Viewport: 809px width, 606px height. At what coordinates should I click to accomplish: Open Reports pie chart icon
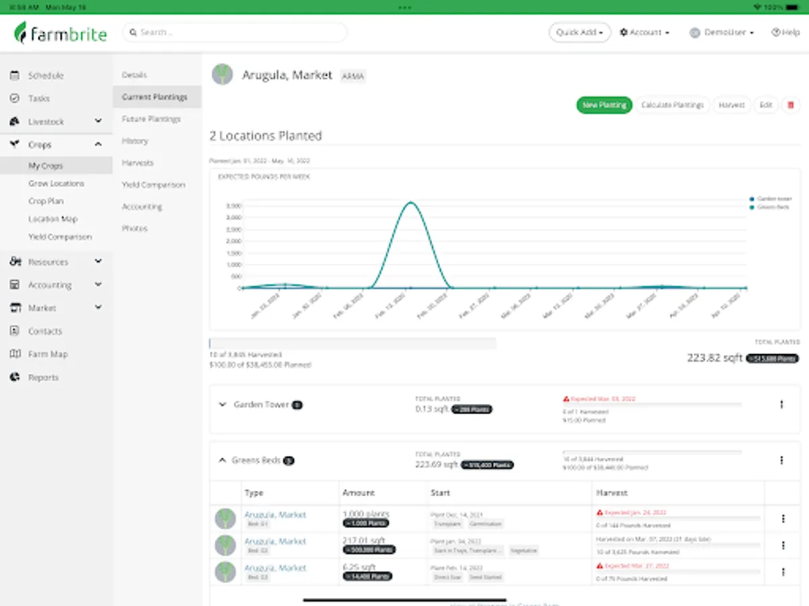[x=15, y=377]
